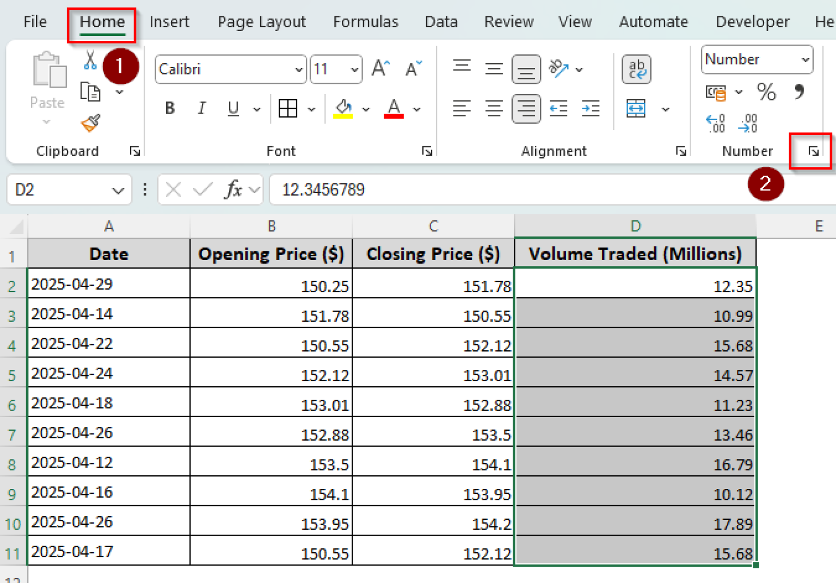The image size is (836, 583).
Task: Expand the font size 11 dropdown
Action: (x=354, y=69)
